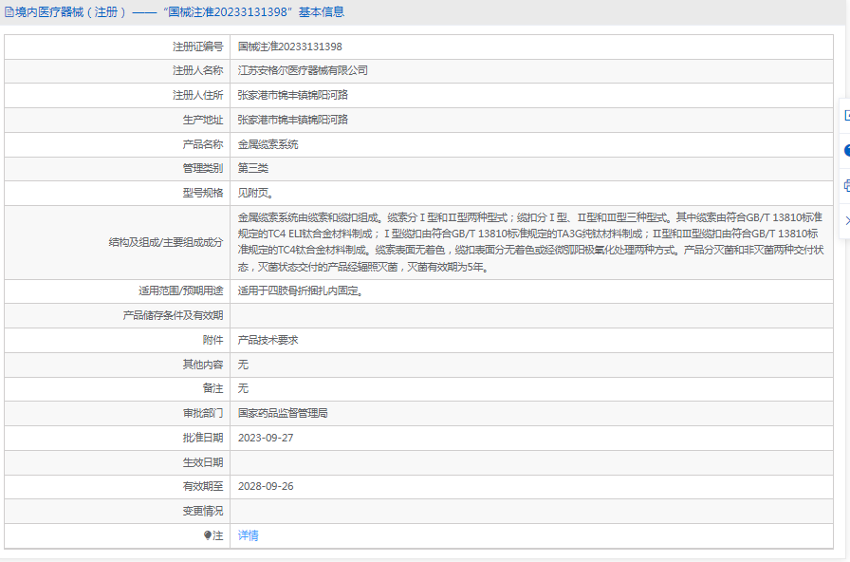Click the 结构及组成/主要组成成分 label
Image resolution: width=850 pixels, height=562 pixels.
166,242
